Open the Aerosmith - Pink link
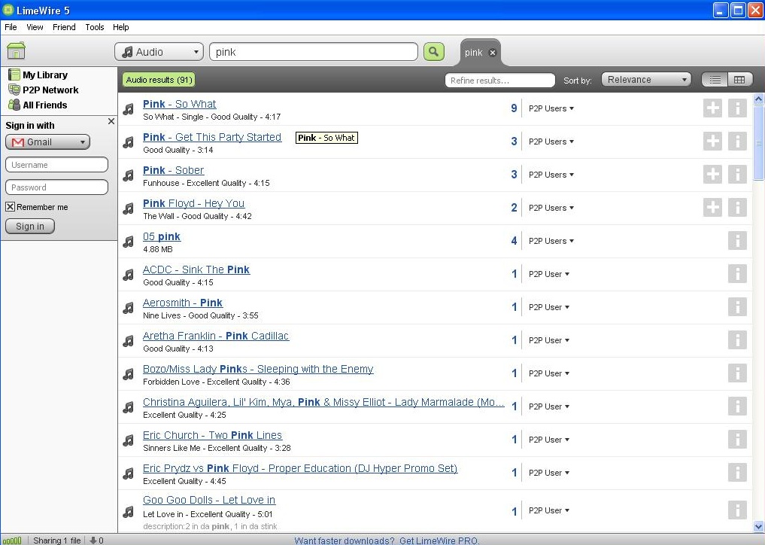The height and width of the screenshot is (545, 765). pos(183,303)
